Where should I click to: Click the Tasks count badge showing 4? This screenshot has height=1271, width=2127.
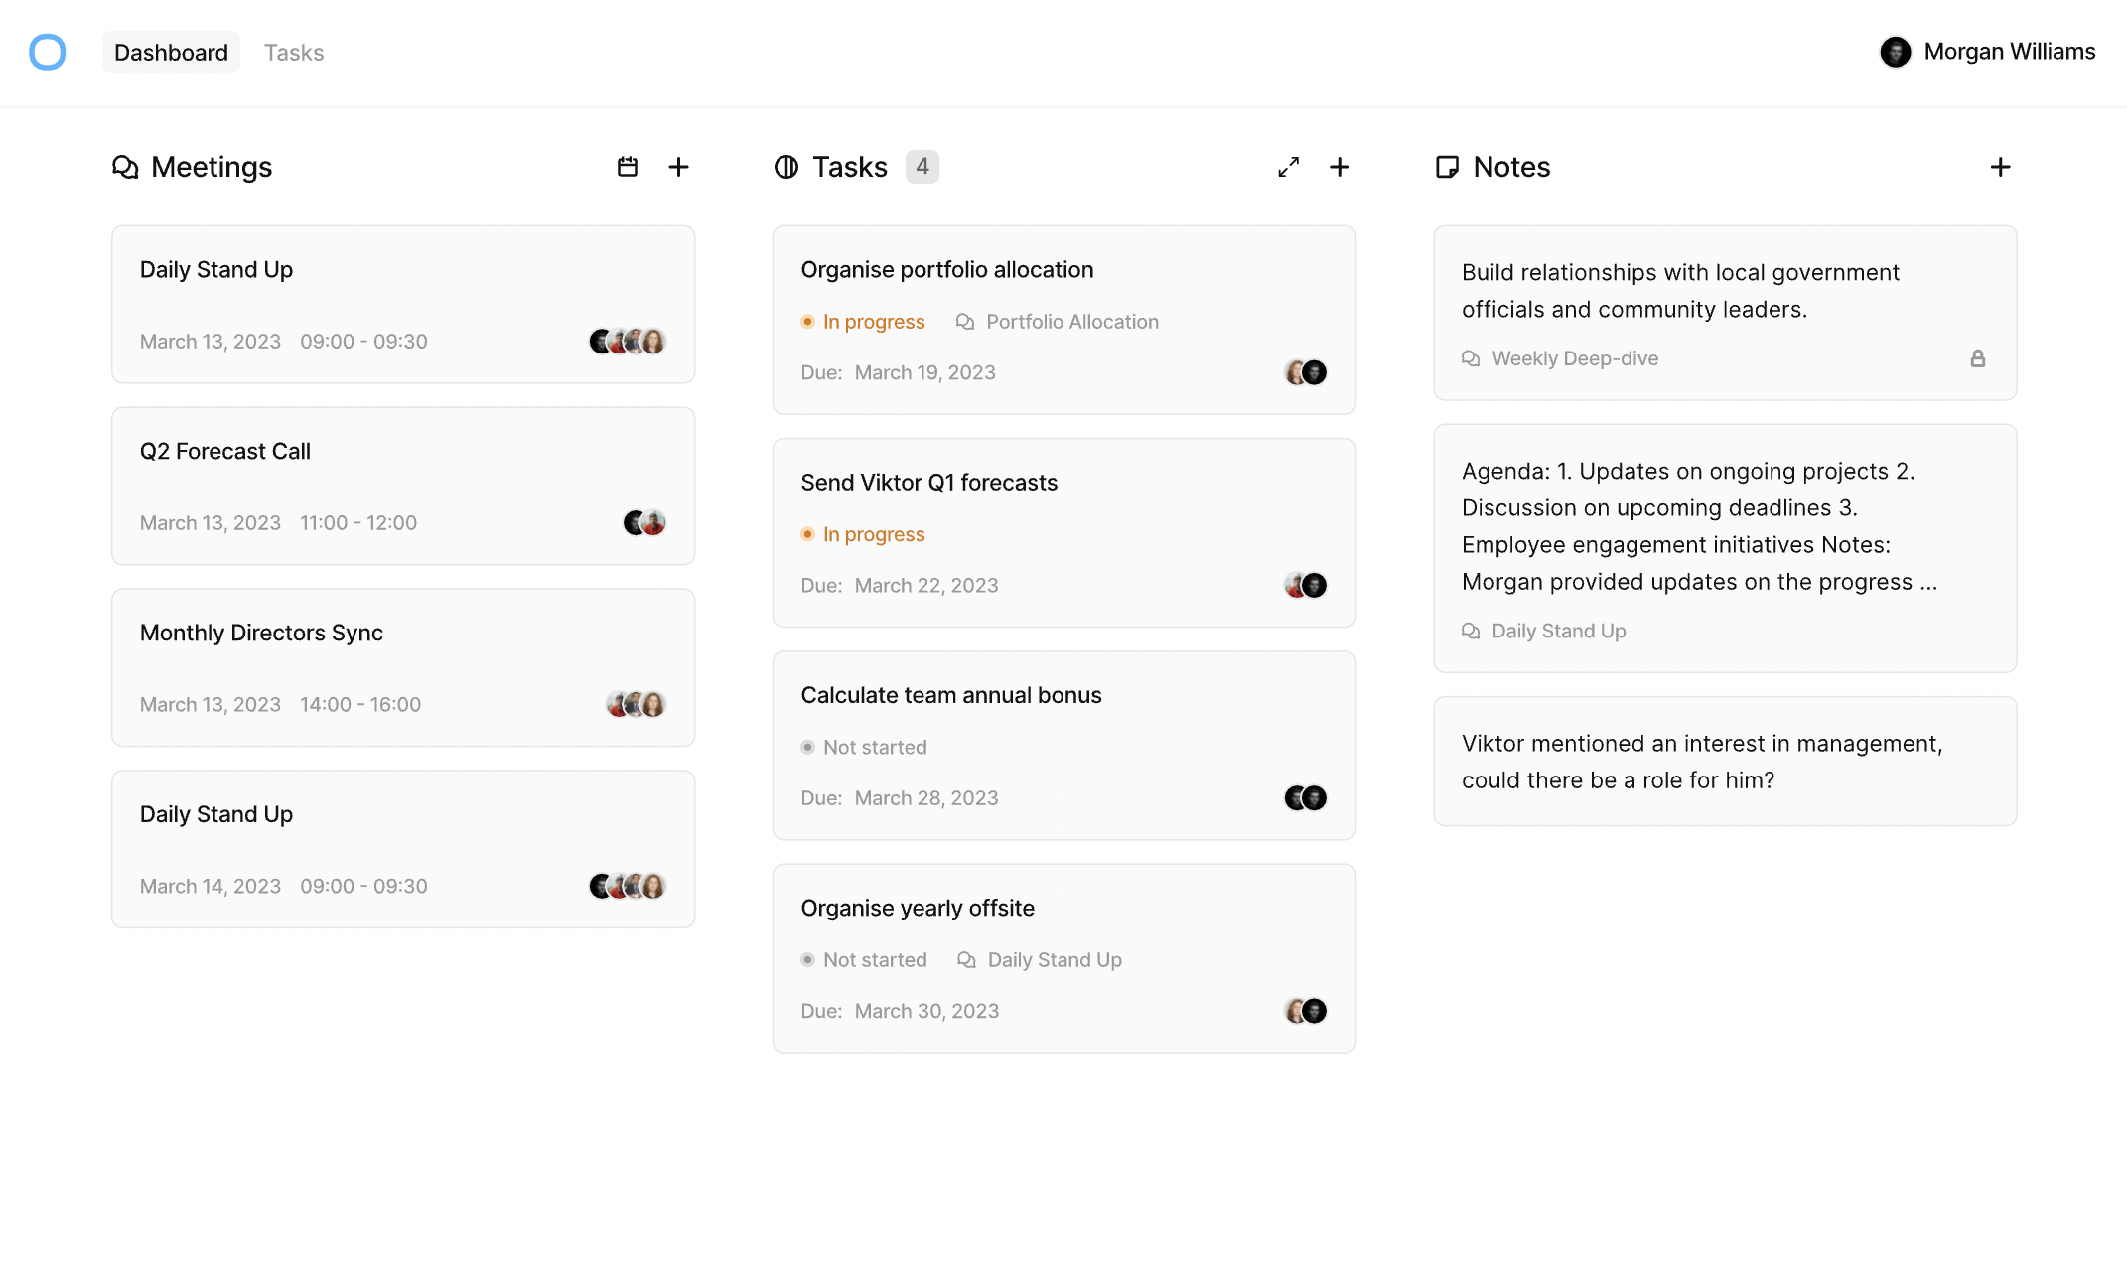(x=922, y=167)
